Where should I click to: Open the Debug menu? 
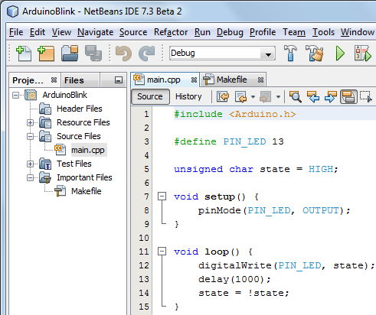230,32
